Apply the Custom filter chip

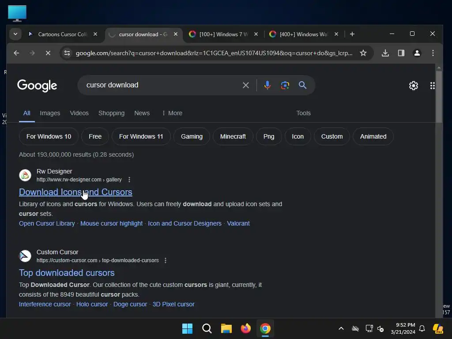coord(332,137)
